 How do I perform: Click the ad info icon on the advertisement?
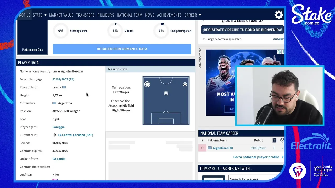279,52
